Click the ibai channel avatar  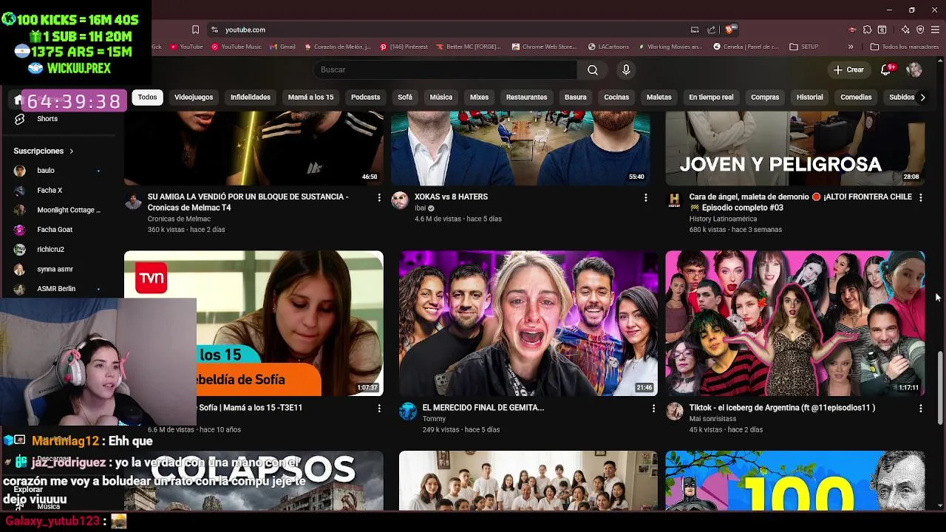click(400, 201)
